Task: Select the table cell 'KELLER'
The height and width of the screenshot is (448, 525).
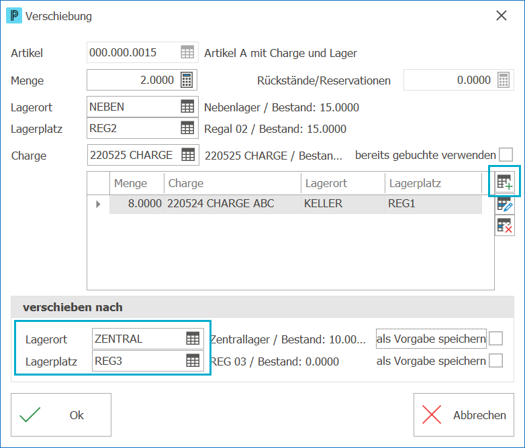Action: point(343,204)
